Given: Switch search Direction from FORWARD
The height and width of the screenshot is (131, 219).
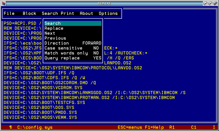Looking at the screenshot, I should [73, 43].
